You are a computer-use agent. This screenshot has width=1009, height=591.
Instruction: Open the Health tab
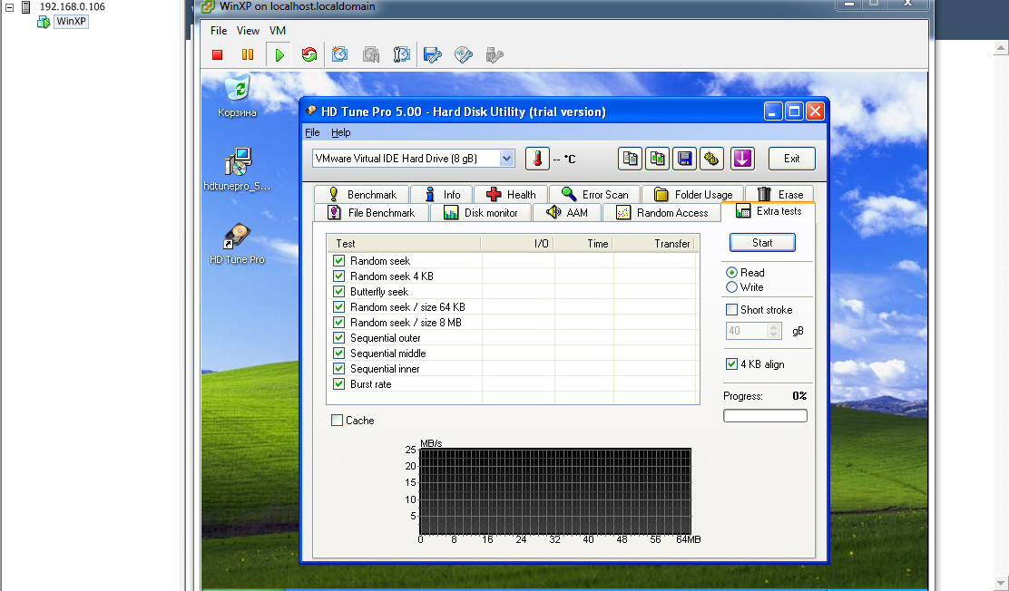[x=511, y=194]
